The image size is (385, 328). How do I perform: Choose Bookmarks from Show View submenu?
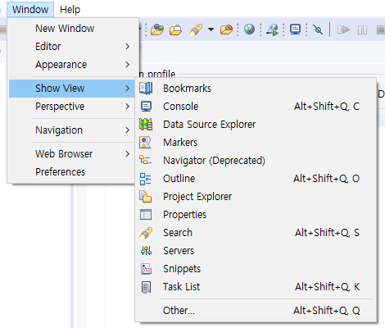coord(256,89)
